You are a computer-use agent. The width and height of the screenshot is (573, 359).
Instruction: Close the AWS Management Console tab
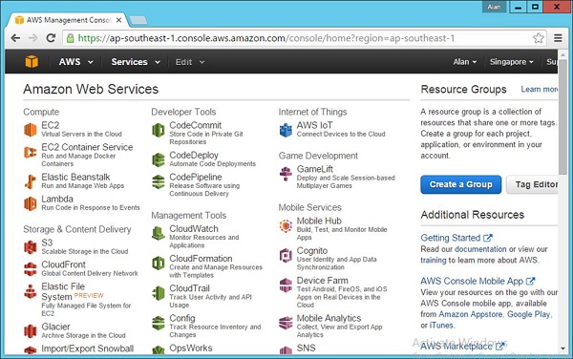(118, 20)
